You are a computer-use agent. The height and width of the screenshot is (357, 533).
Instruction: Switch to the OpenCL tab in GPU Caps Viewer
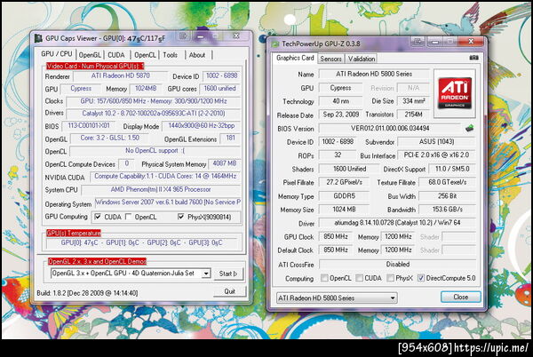coord(145,55)
